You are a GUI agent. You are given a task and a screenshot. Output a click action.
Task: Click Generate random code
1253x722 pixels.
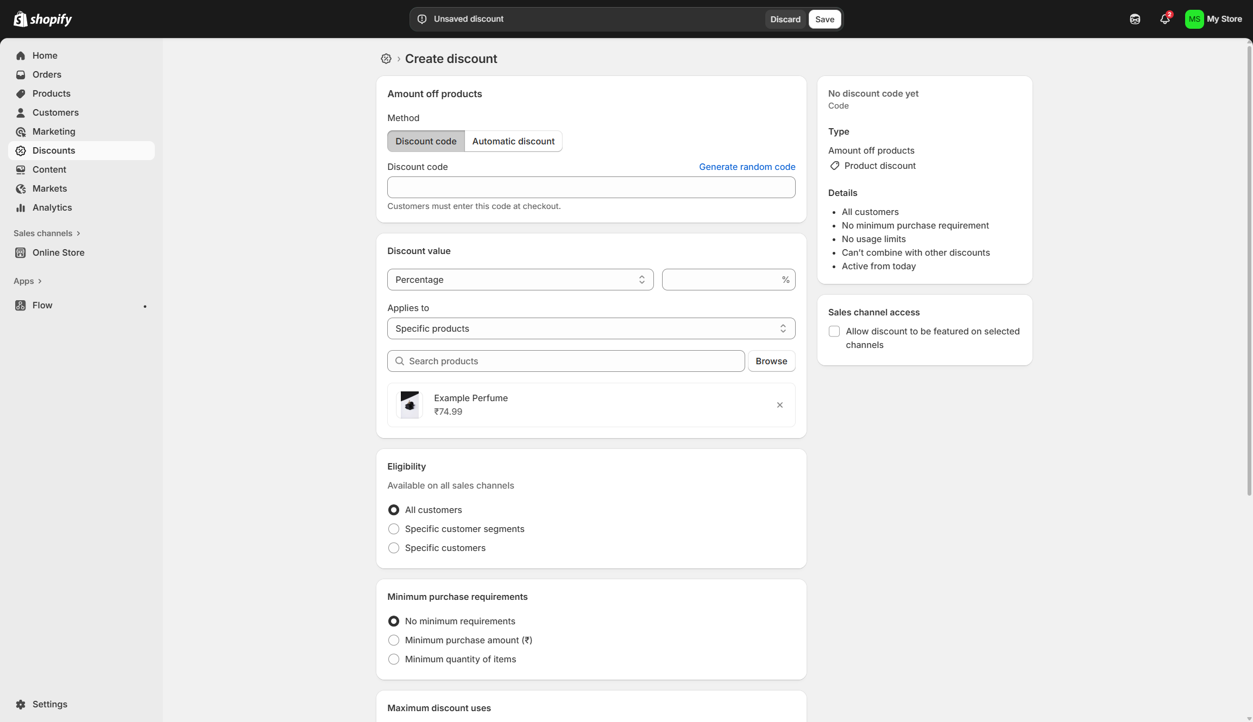pos(747,167)
